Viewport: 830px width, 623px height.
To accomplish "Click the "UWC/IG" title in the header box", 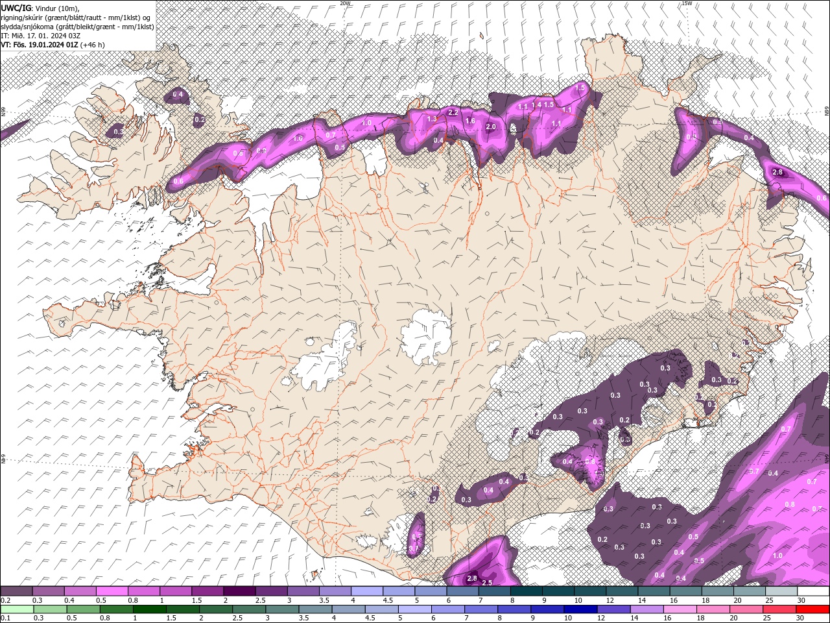I will [16, 8].
